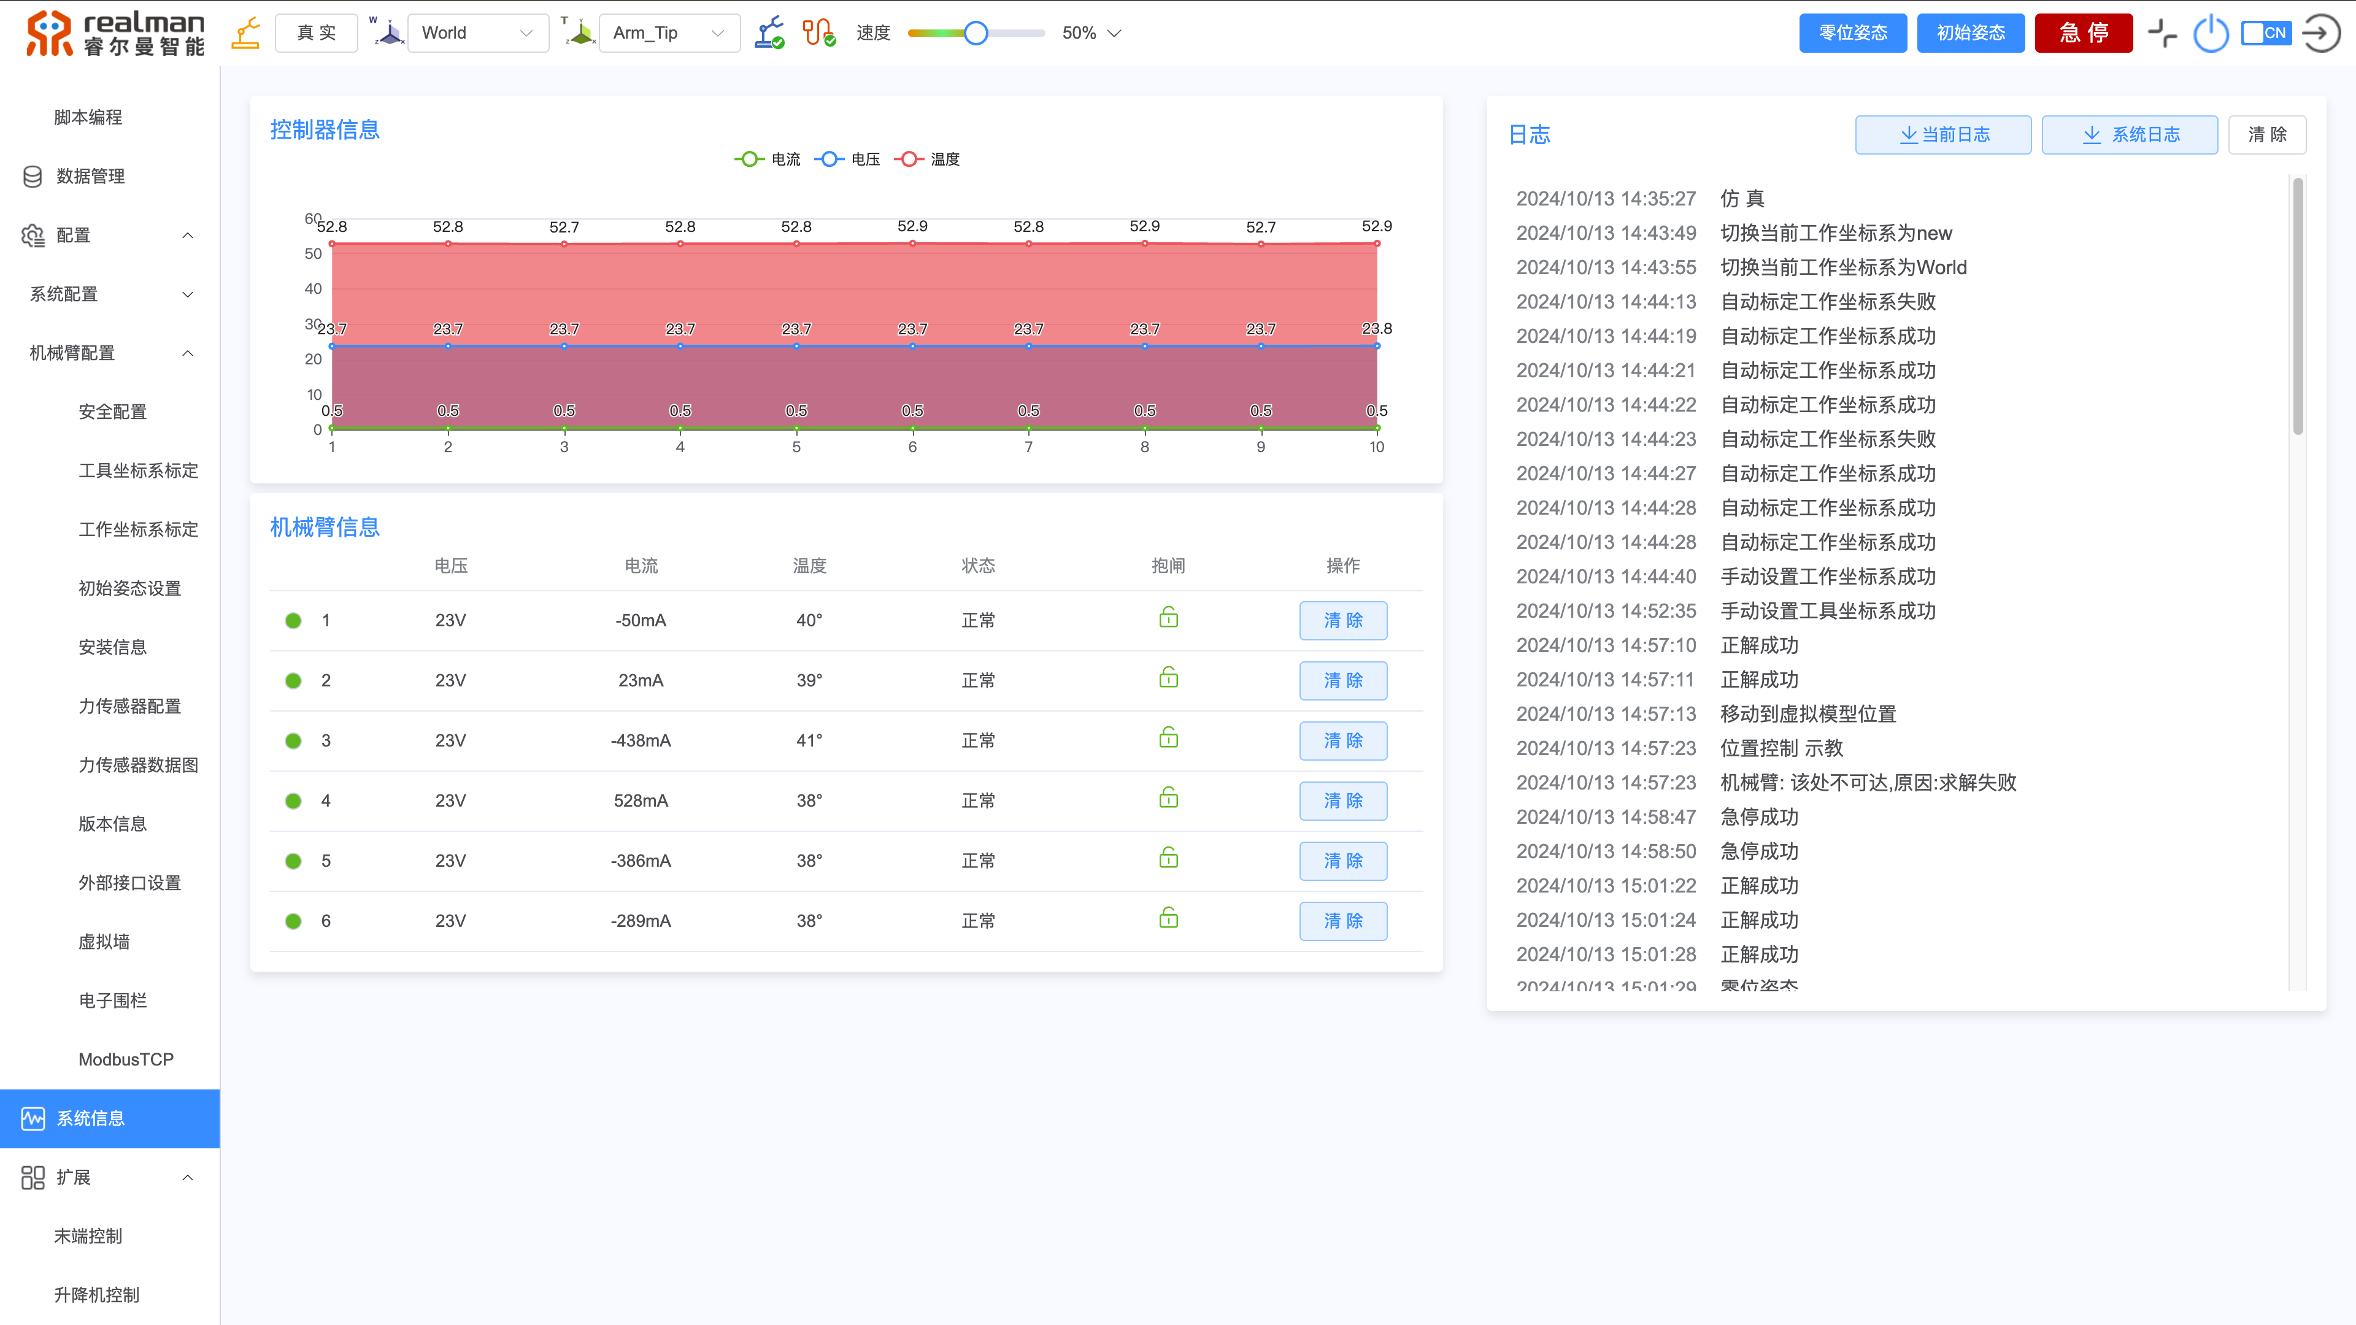Viewport: 2356px width, 1325px height.
Task: Click the tool coordinate frame icon
Action: [579, 32]
